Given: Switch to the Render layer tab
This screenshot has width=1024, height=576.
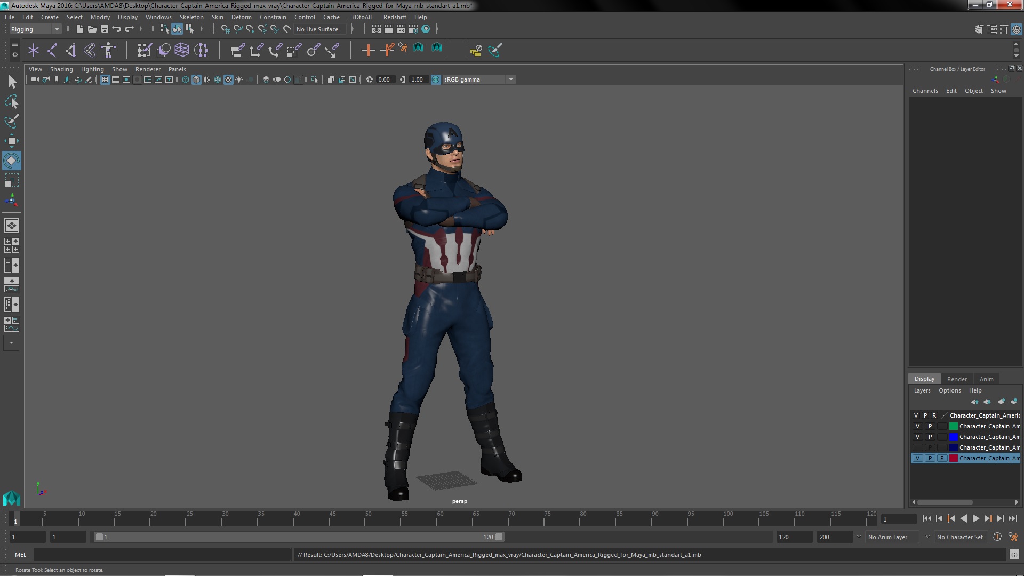Looking at the screenshot, I should [x=957, y=379].
